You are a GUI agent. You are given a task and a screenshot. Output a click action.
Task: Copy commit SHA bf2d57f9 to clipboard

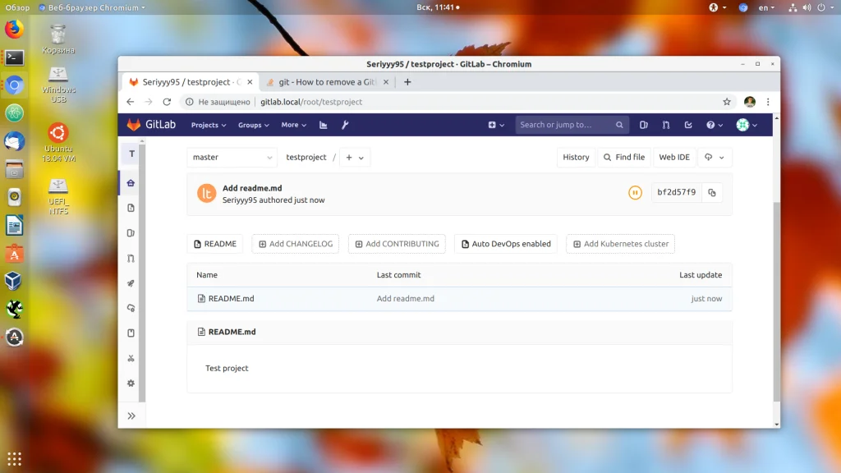712,192
